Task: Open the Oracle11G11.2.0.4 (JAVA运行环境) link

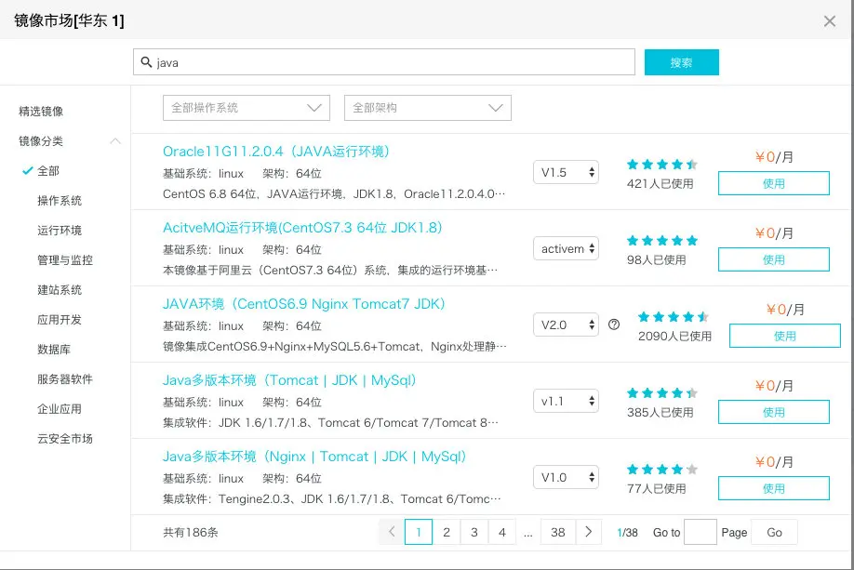Action: 276,152
